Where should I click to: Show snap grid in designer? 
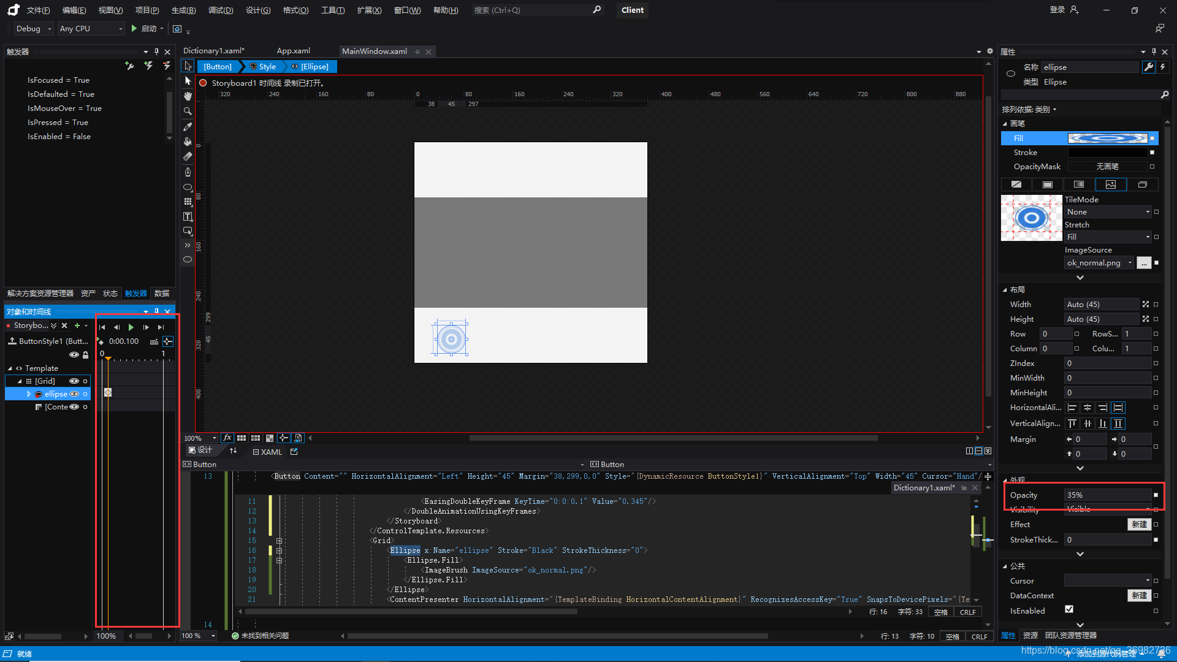click(x=242, y=438)
